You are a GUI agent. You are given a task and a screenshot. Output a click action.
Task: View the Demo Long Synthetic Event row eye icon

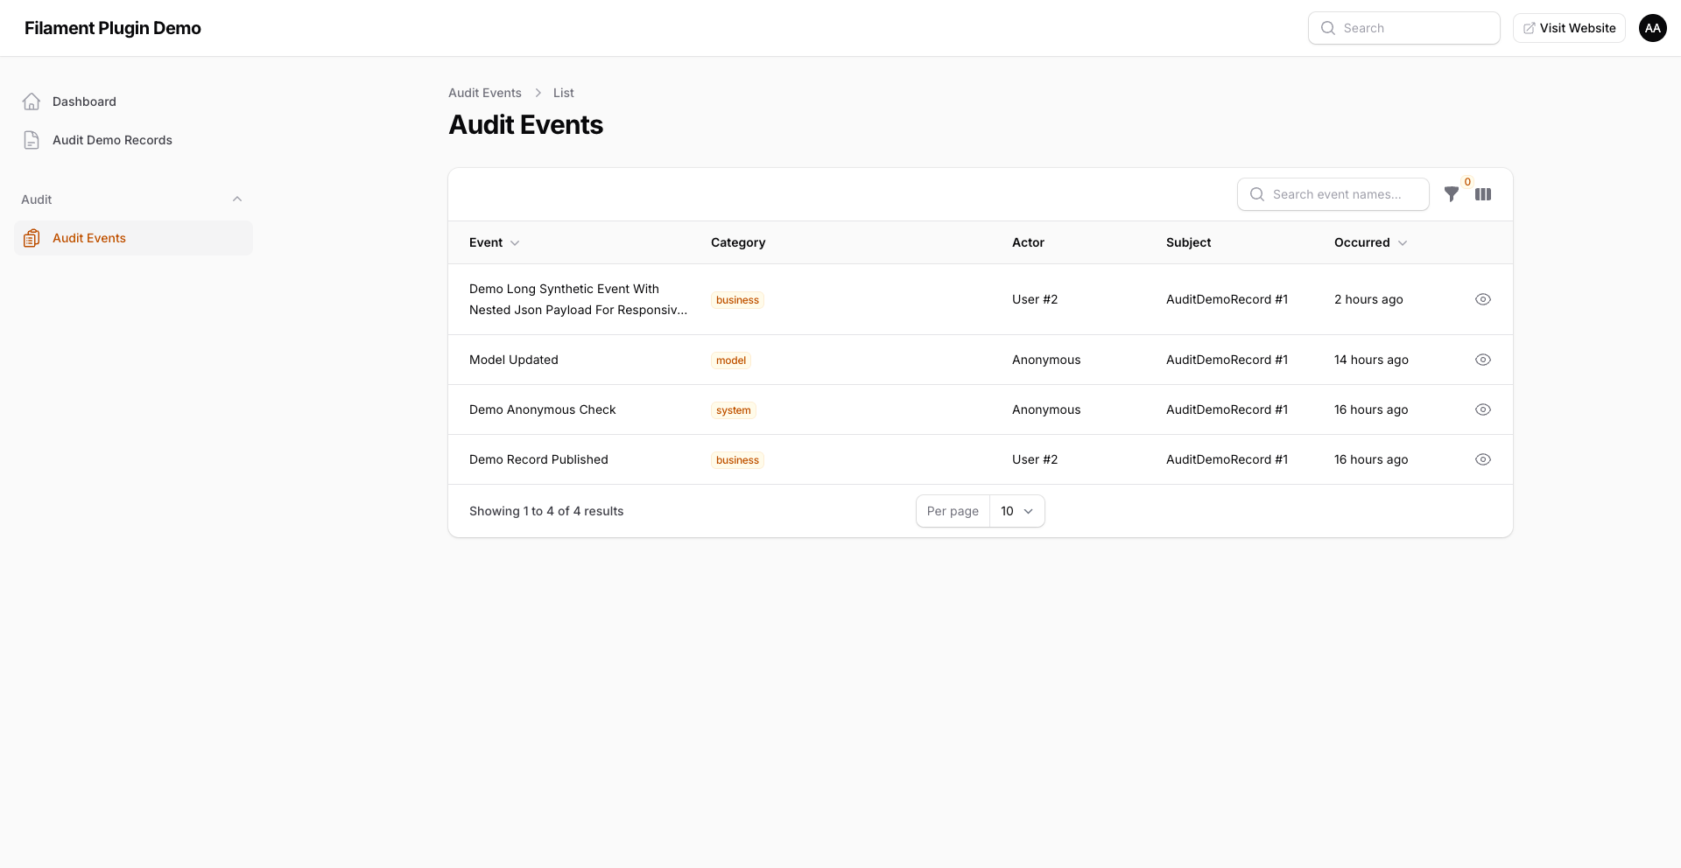click(x=1483, y=299)
